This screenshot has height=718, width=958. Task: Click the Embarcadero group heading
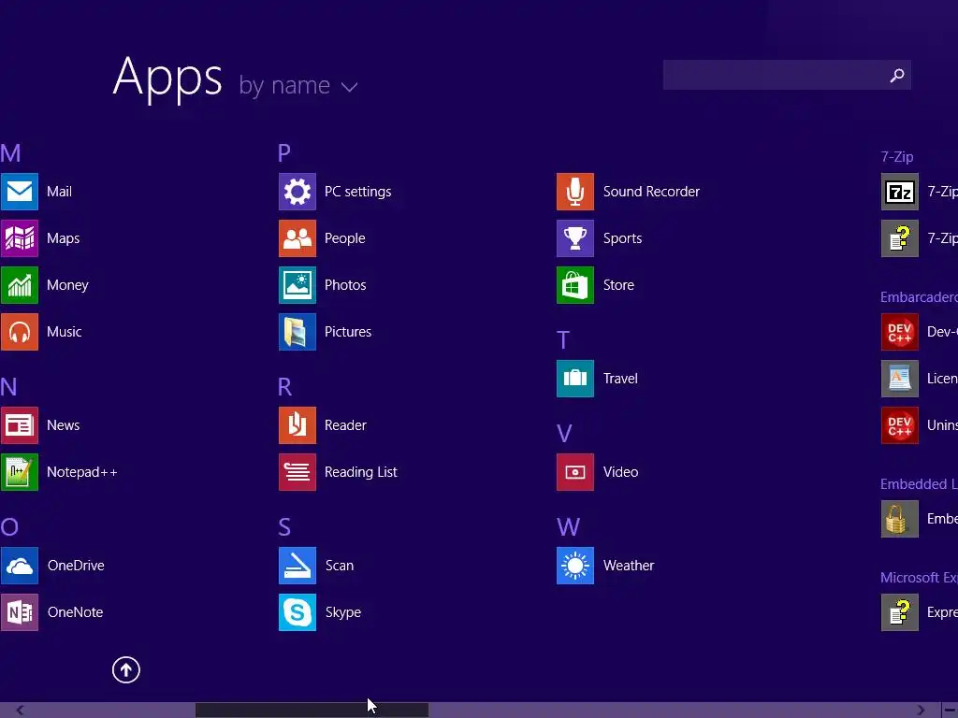(x=919, y=297)
